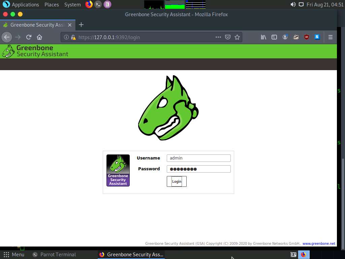Viewport: 345px width, 259px height.
Task: Focus the Password input field
Action: click(x=199, y=169)
